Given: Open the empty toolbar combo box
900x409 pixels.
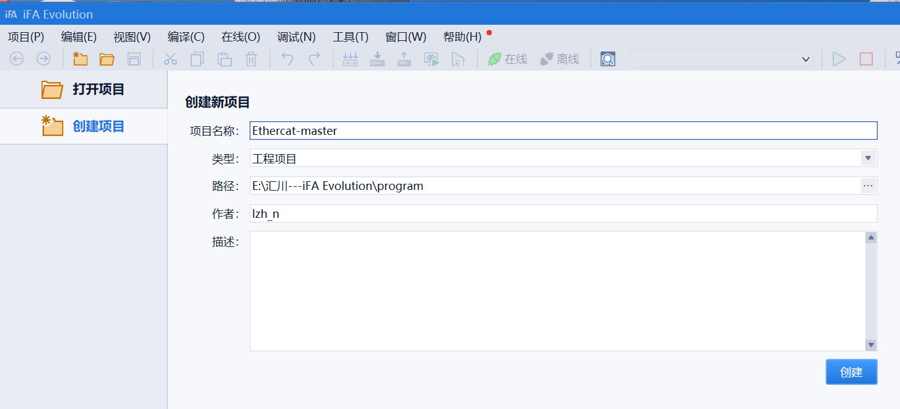Looking at the screenshot, I should coord(721,59).
